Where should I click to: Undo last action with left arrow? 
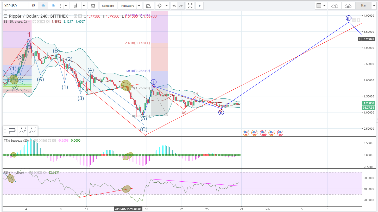[174, 5]
